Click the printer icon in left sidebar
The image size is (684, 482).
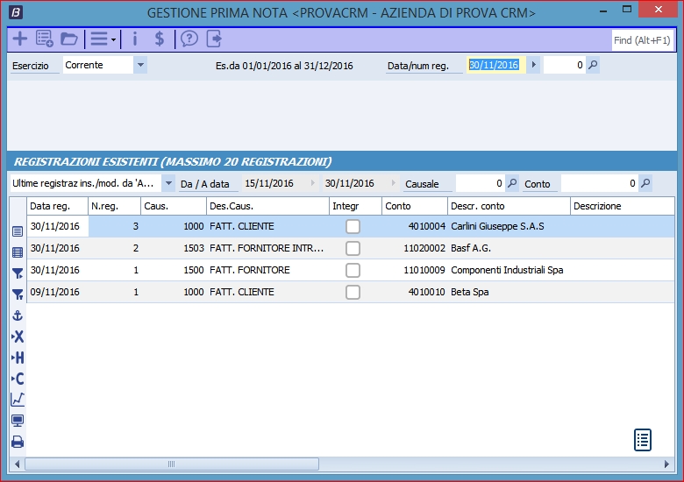(x=18, y=443)
